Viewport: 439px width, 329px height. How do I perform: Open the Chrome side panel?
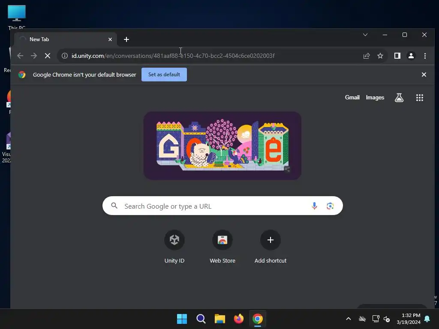pyautogui.click(x=397, y=56)
